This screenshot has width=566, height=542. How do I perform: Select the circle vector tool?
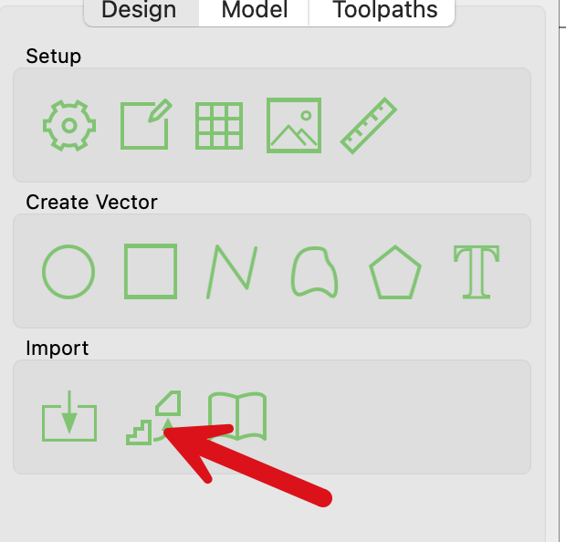68,272
